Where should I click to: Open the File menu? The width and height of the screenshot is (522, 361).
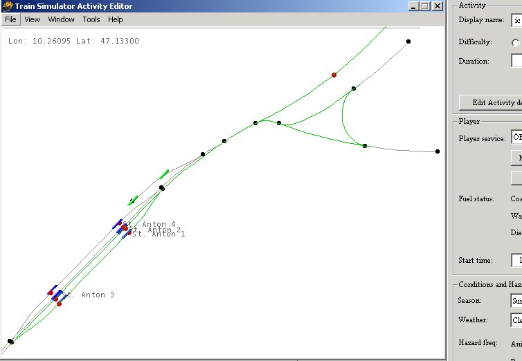tap(11, 19)
